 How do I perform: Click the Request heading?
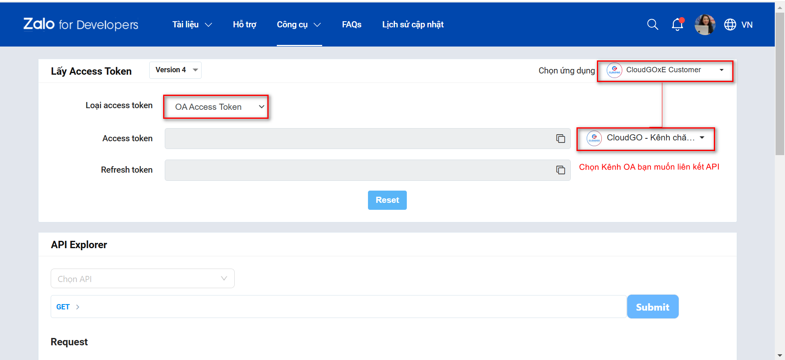pyautogui.click(x=69, y=342)
